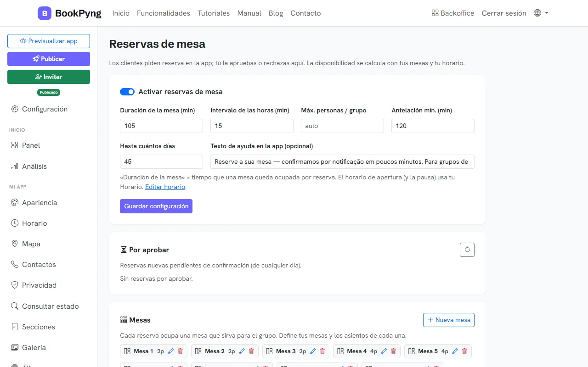588x367 pixels.
Task: Click the Mesa 3 table label
Action: (286, 351)
